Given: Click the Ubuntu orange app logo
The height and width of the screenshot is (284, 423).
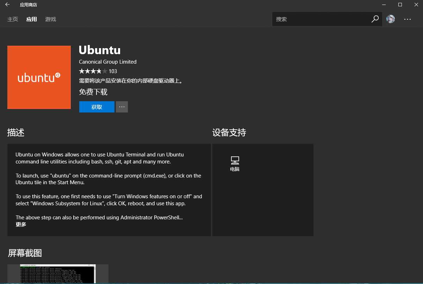Looking at the screenshot, I should [x=39, y=77].
